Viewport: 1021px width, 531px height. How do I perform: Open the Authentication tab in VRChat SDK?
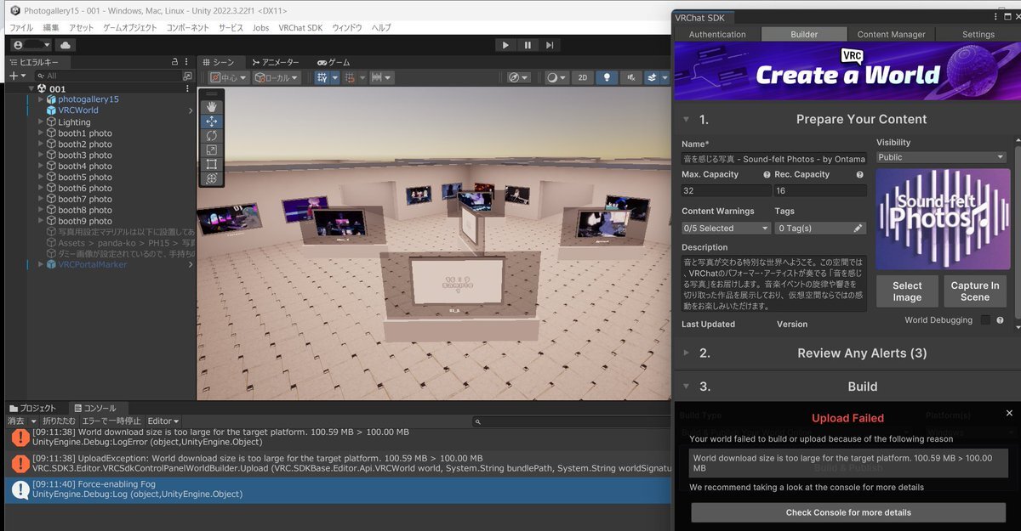(x=717, y=34)
